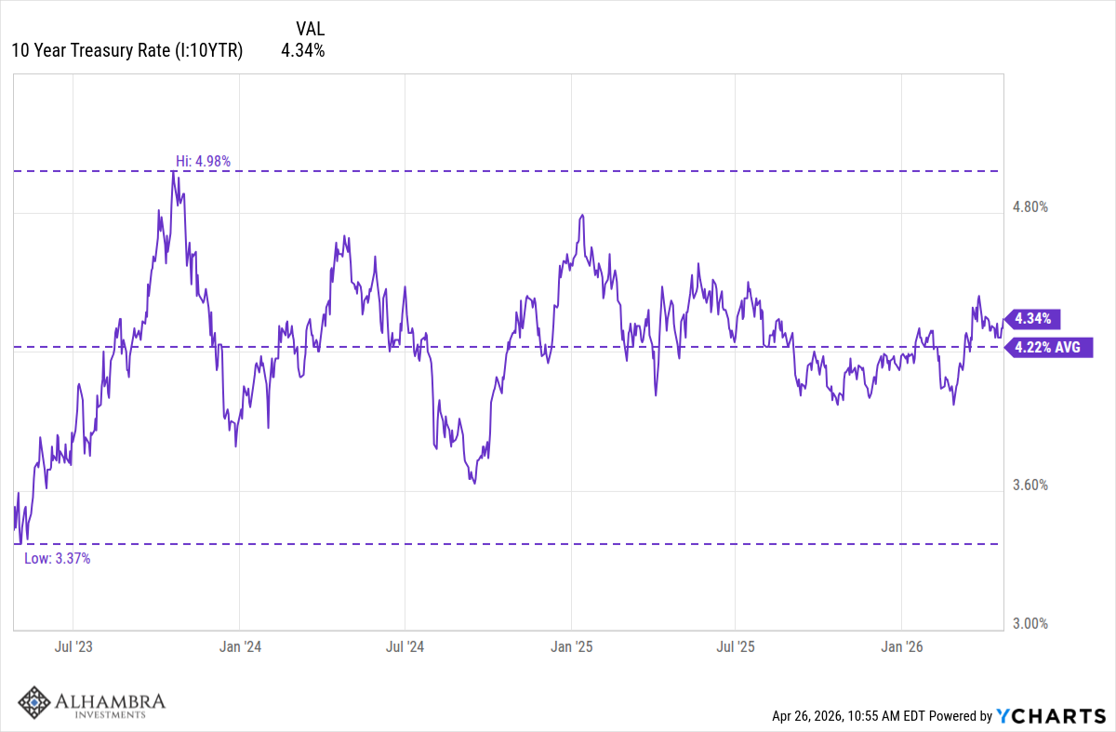Screen dimensions: 1116x732
Task: Click the 3.00% y-axis label
Action: [x=1030, y=623]
